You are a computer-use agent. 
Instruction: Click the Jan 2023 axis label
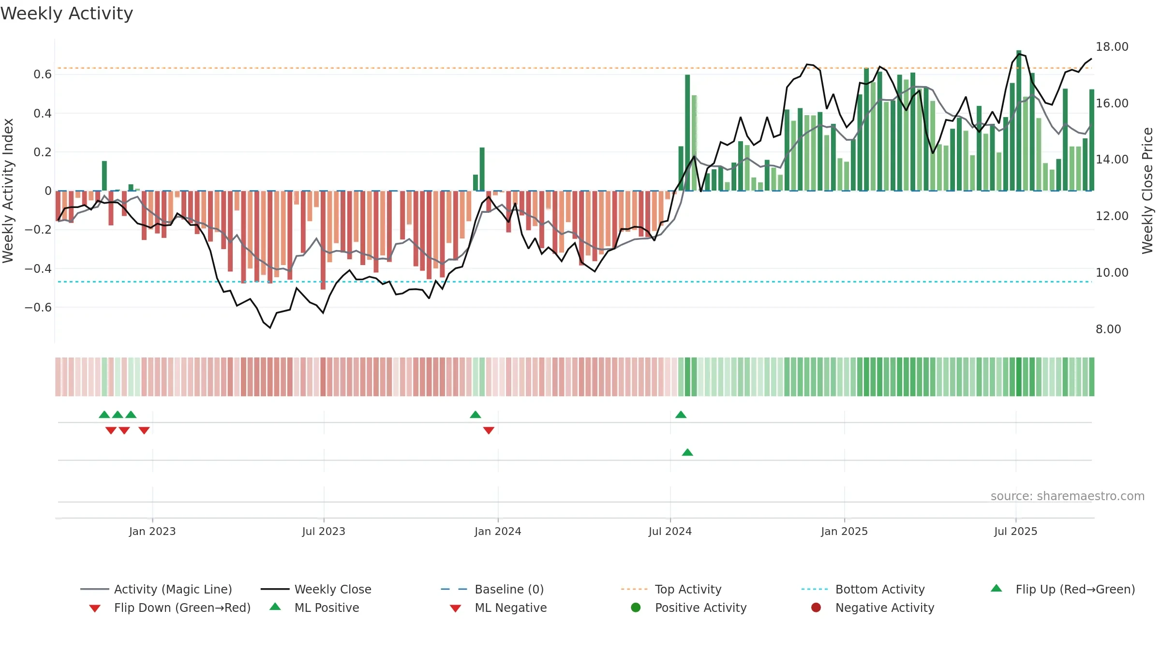coord(152,532)
